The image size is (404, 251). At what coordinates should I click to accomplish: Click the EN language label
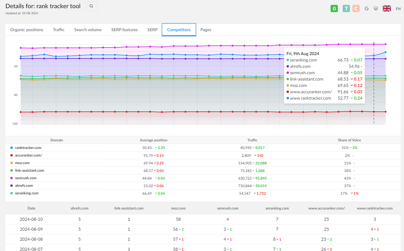(398, 9)
